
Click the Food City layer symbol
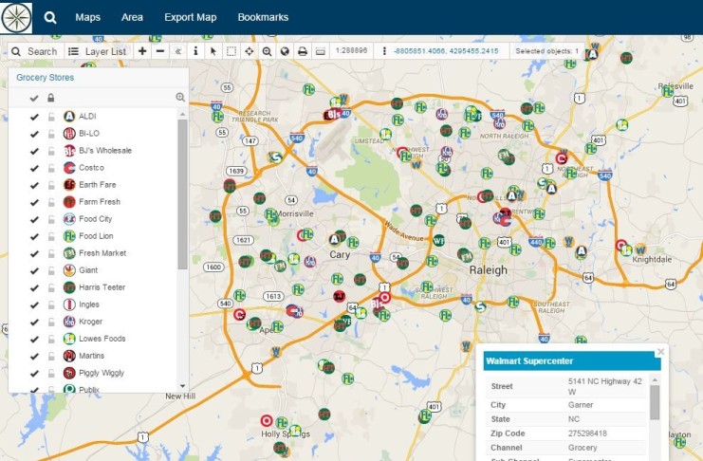(69, 219)
